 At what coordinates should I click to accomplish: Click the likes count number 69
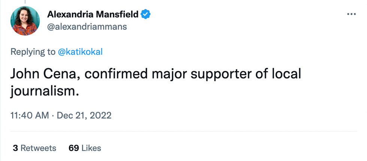[x=74, y=148]
